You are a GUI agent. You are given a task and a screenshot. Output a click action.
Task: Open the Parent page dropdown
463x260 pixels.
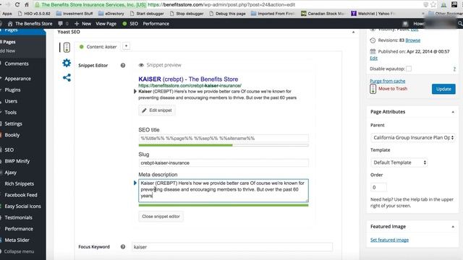click(412, 138)
